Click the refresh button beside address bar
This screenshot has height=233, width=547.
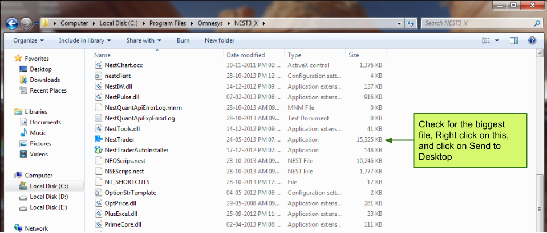coord(411,23)
